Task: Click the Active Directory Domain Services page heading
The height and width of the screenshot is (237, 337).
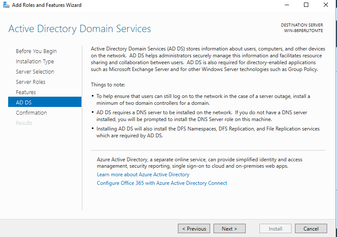Action: (x=80, y=29)
